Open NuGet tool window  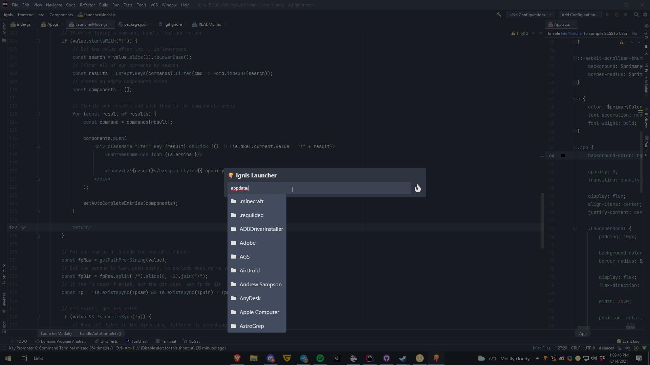coord(191,341)
